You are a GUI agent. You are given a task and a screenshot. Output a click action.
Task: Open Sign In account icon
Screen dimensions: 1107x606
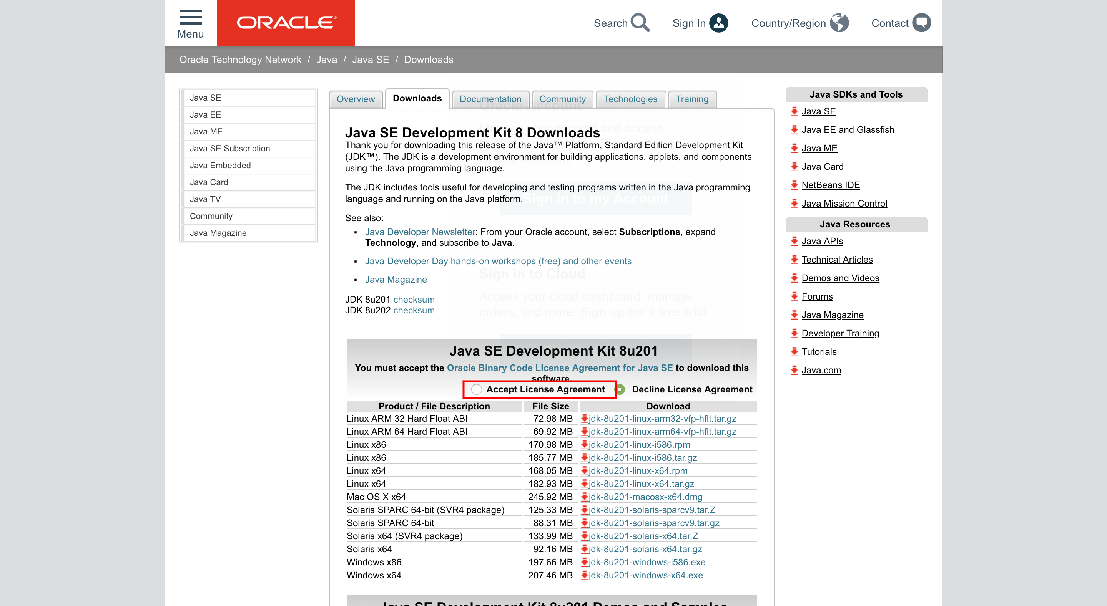pyautogui.click(x=719, y=23)
